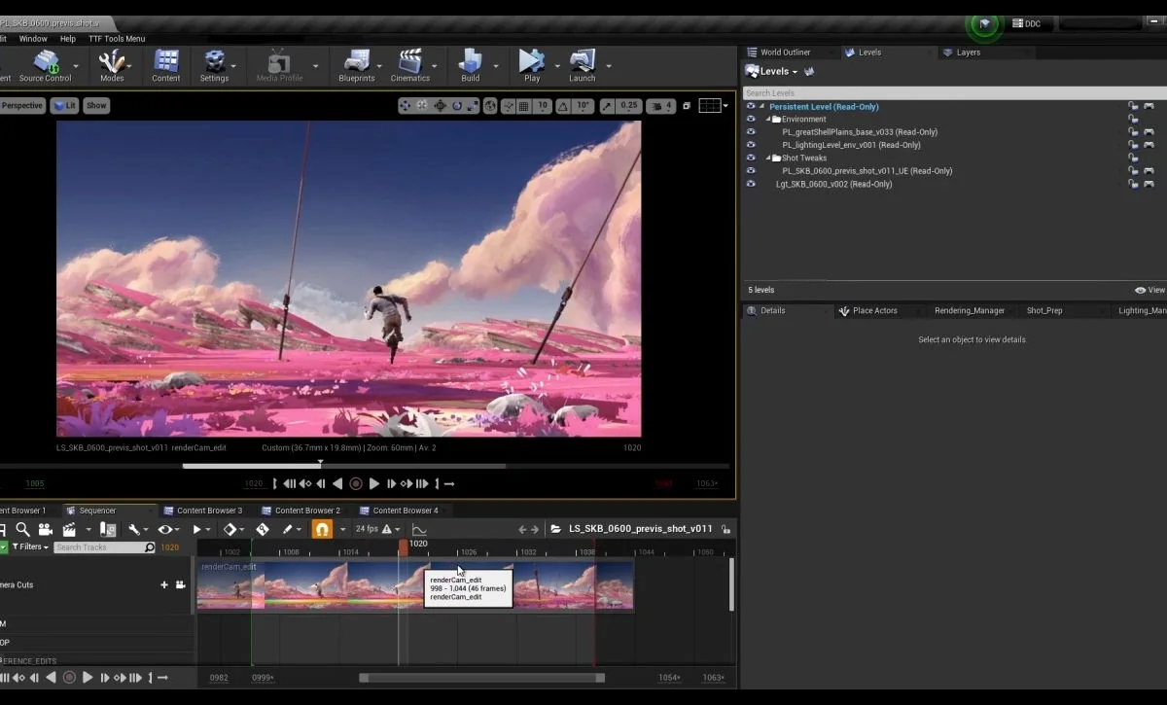Click the lock icon beside LS_SKB_0600_previs_shot_v011
Screen dimensions: 1167x705
[x=725, y=530]
